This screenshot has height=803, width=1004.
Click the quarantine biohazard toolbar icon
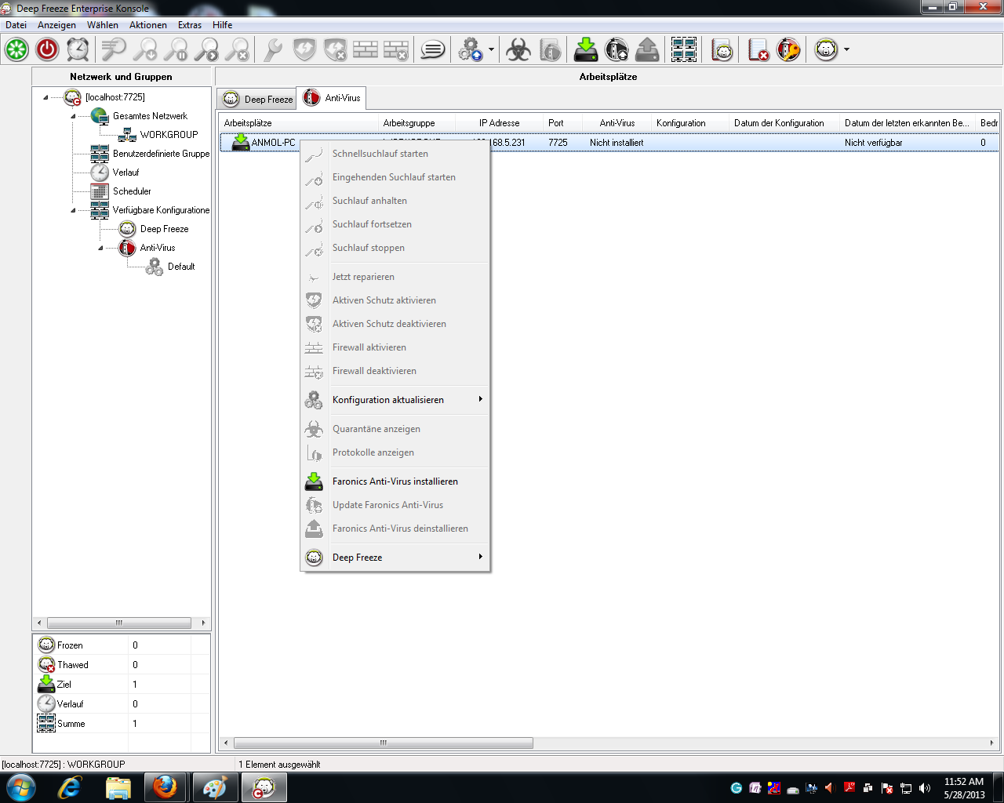[x=518, y=49]
